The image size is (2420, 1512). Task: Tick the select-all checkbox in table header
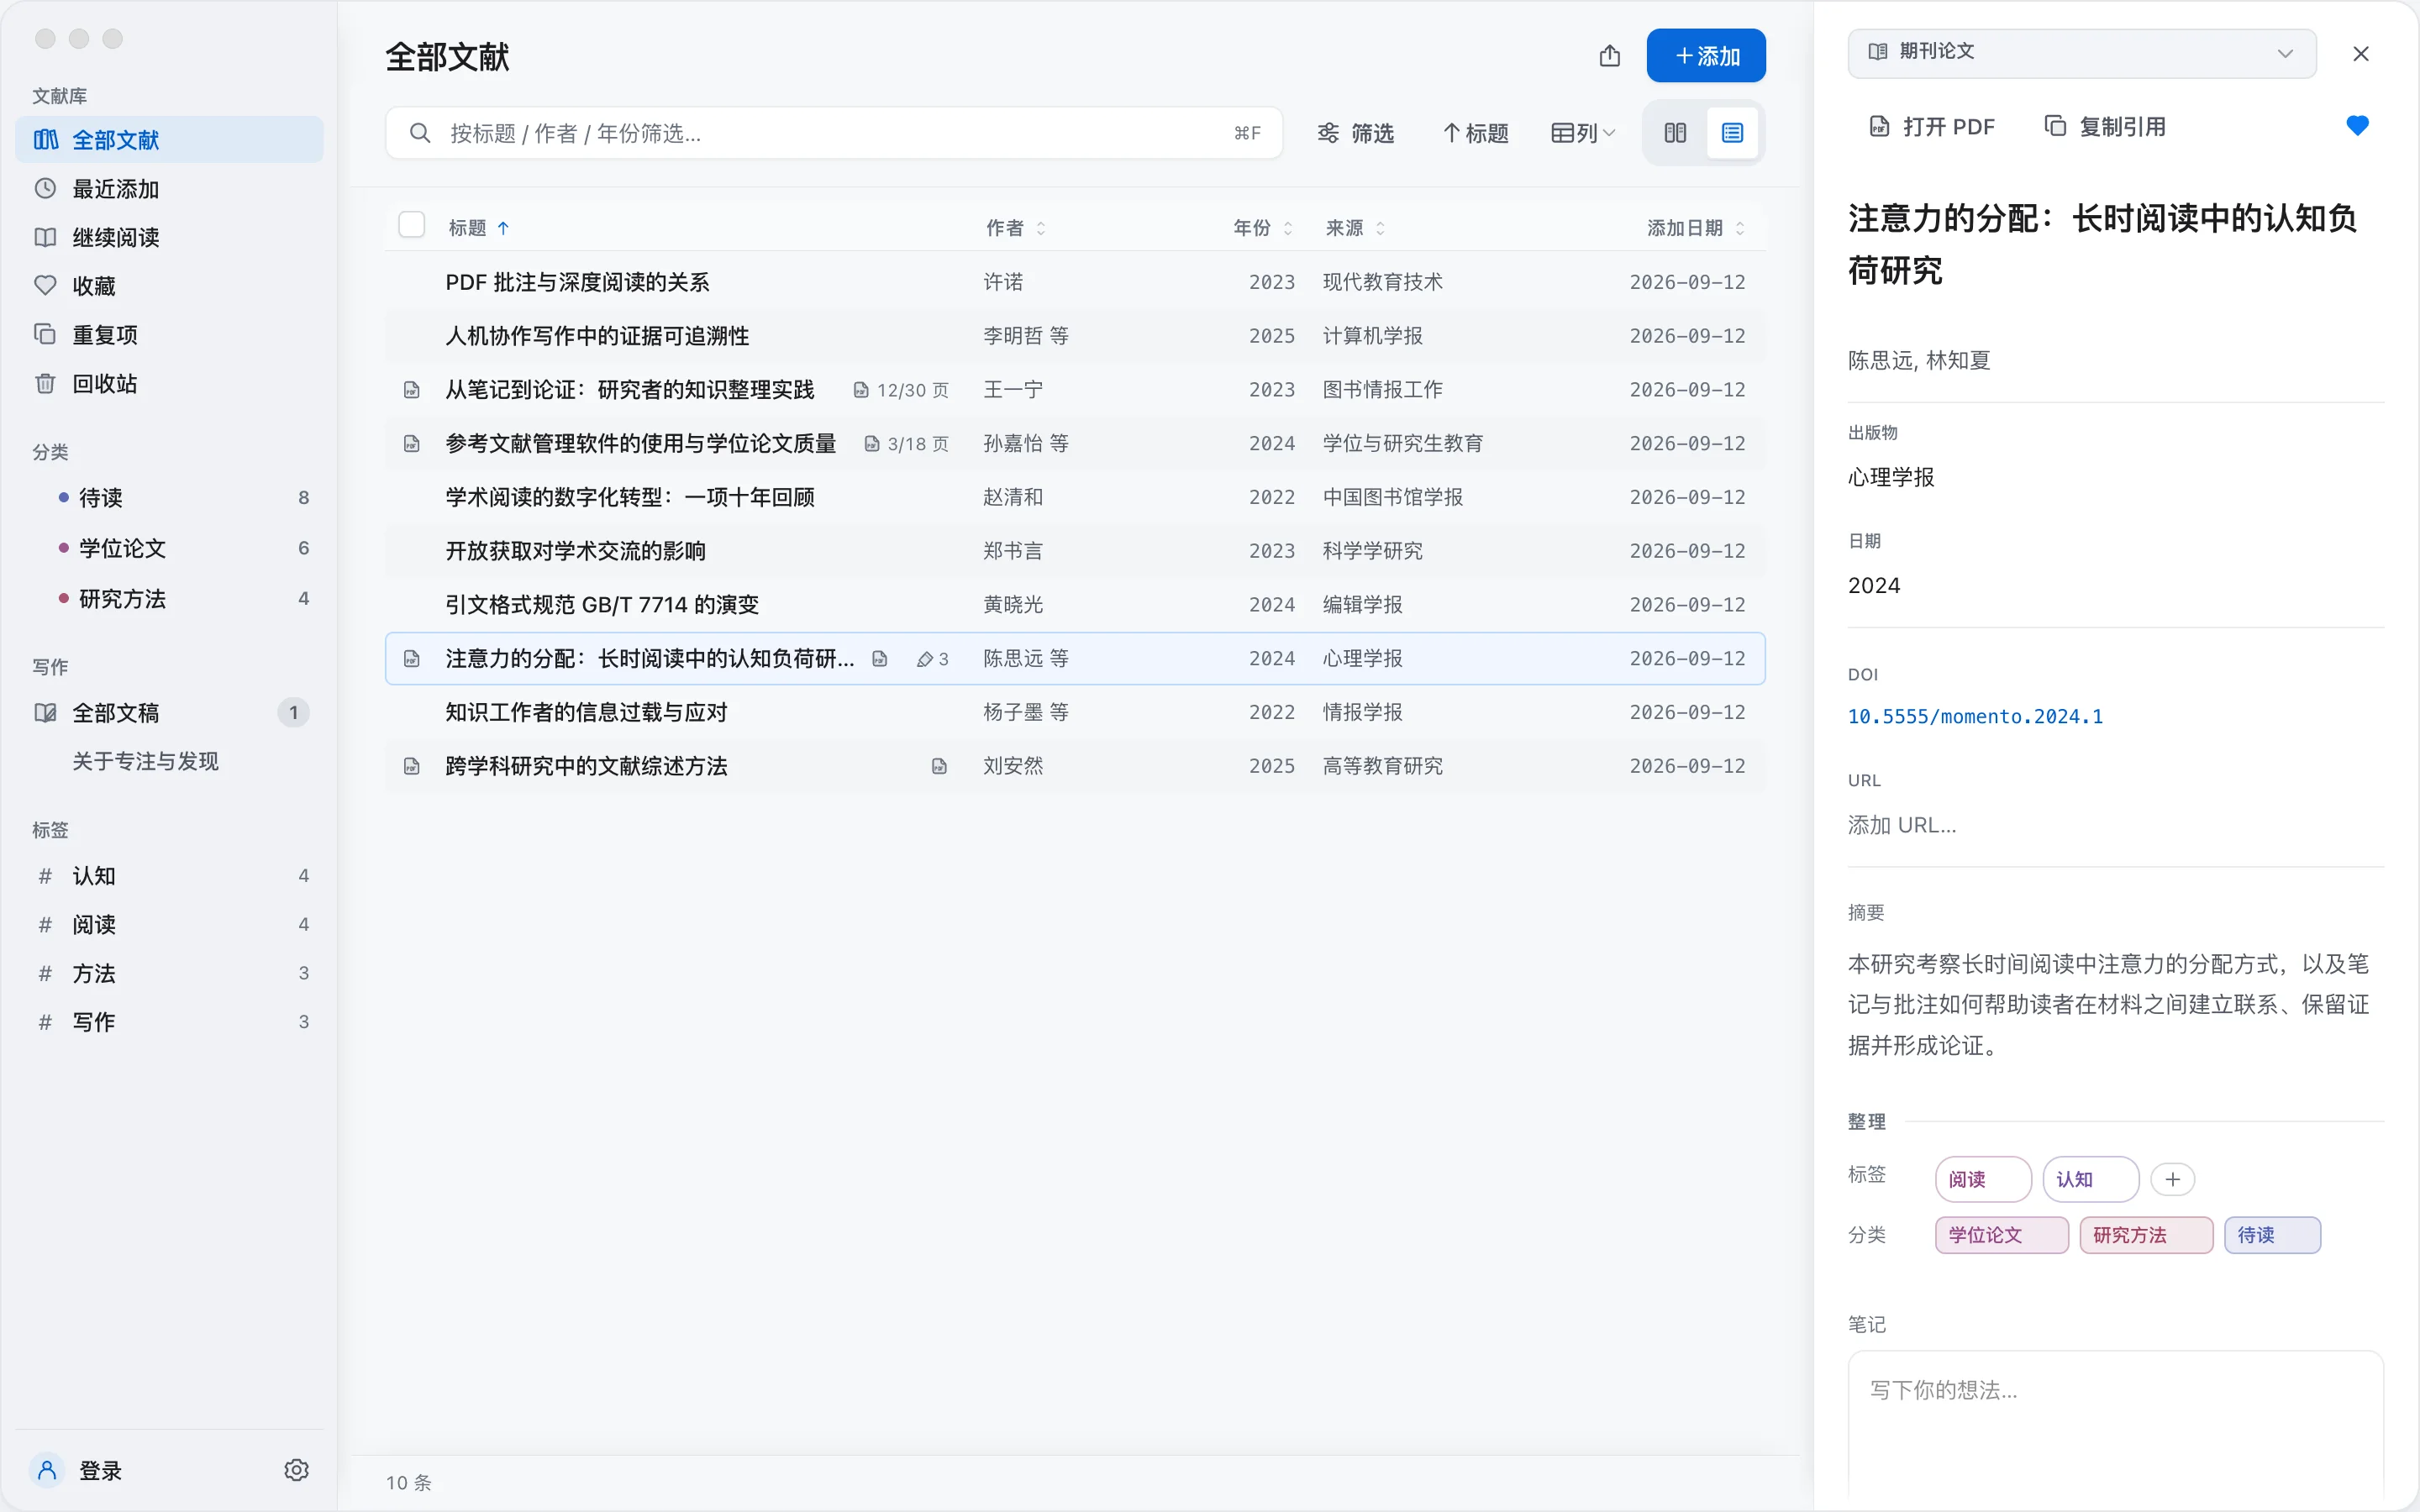411,225
